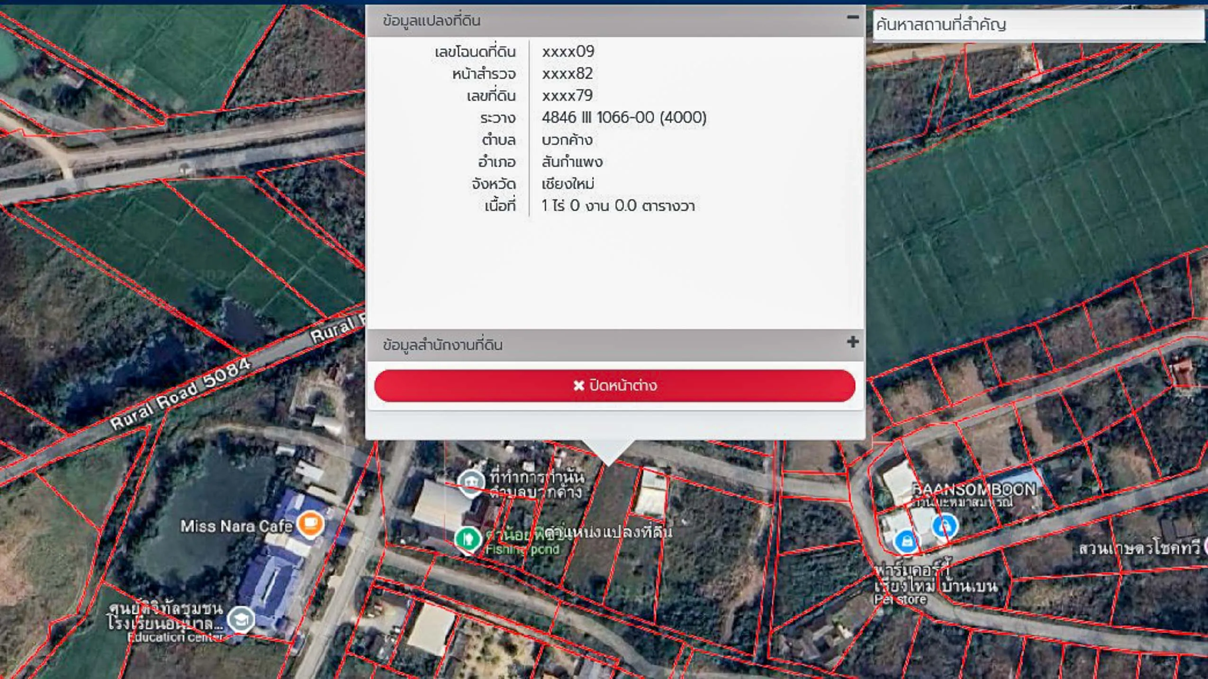Click the ข้อมูลสำนักงานที่ดิน section header title
This screenshot has width=1208, height=679.
pyautogui.click(x=442, y=345)
